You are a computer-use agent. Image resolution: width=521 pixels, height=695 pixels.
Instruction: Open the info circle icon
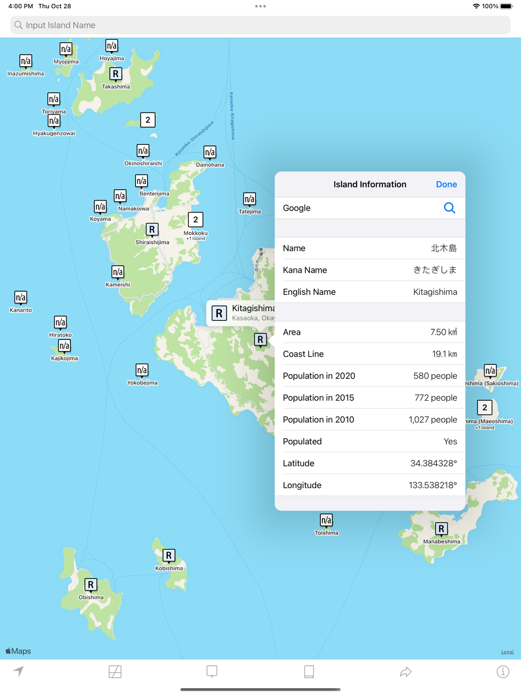503,672
